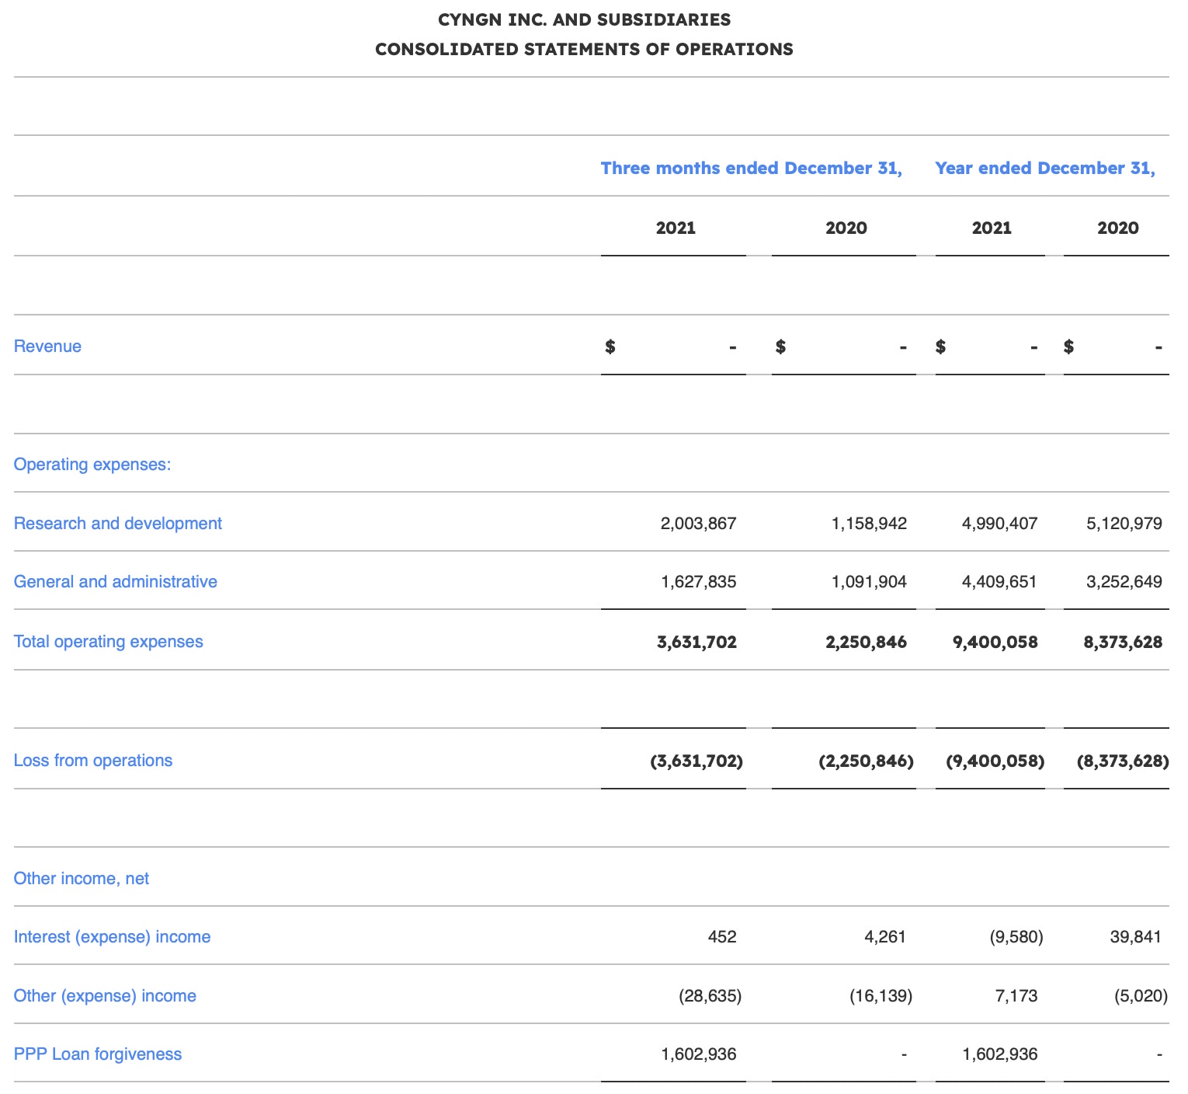Click the 'Revenue' row label
The height and width of the screenshot is (1094, 1188).
pyautogui.click(x=47, y=347)
